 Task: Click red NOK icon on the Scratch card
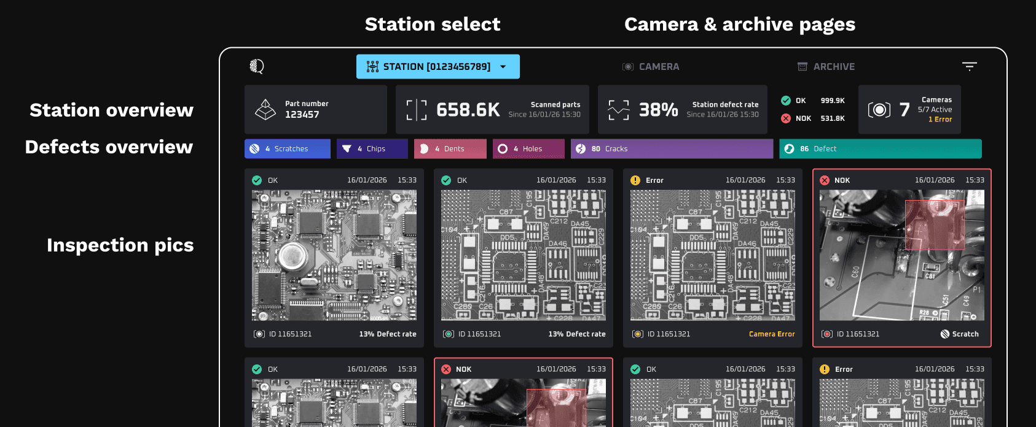825,180
